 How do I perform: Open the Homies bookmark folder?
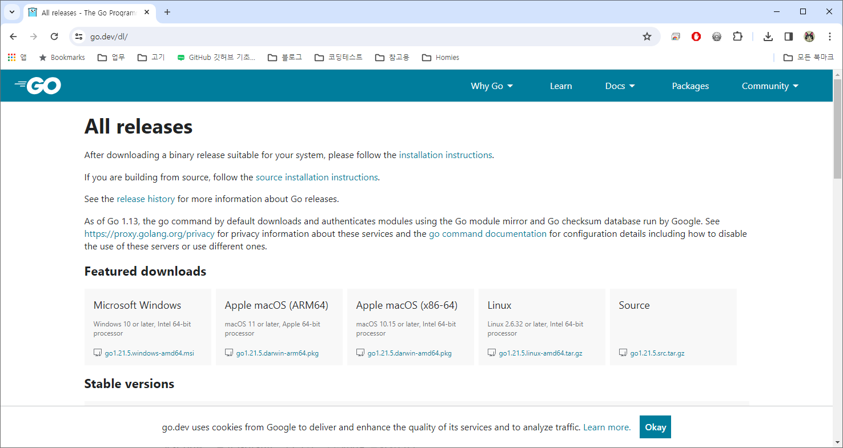tap(440, 57)
